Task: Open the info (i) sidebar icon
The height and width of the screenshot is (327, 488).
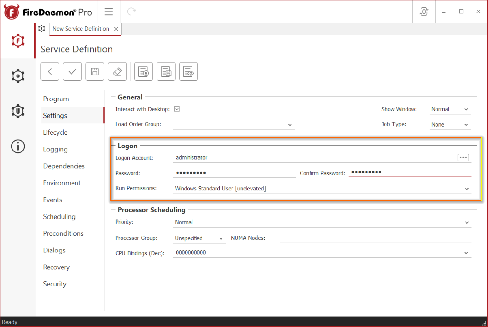Action: 18,146
